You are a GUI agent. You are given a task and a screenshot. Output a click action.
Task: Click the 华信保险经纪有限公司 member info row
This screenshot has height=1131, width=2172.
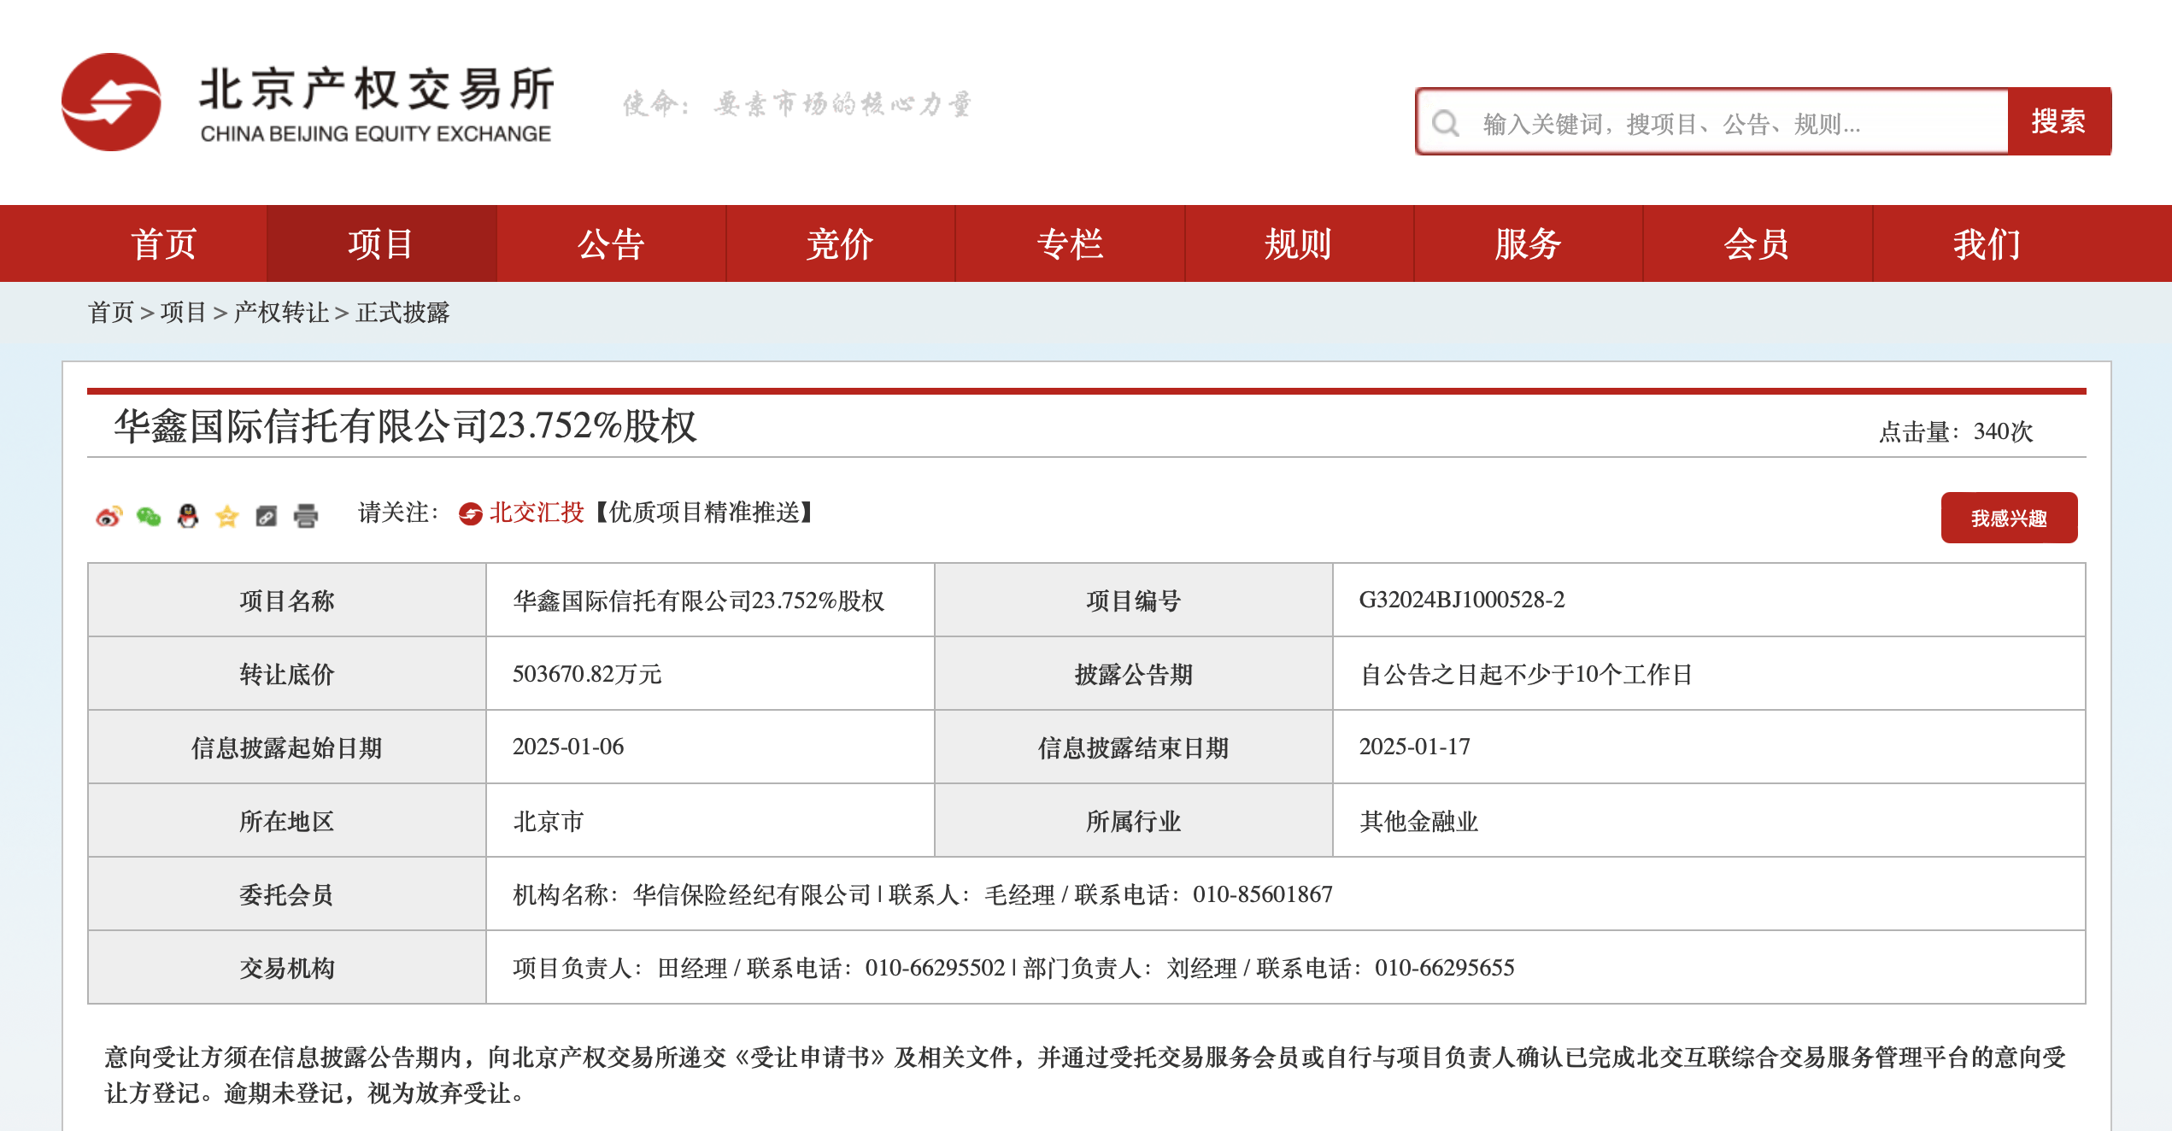(1285, 894)
